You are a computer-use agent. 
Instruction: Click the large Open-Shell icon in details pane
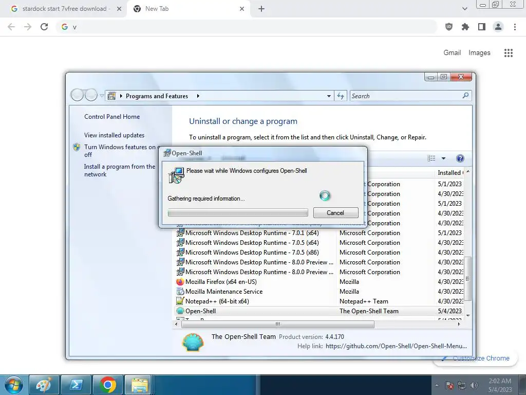[x=193, y=342]
